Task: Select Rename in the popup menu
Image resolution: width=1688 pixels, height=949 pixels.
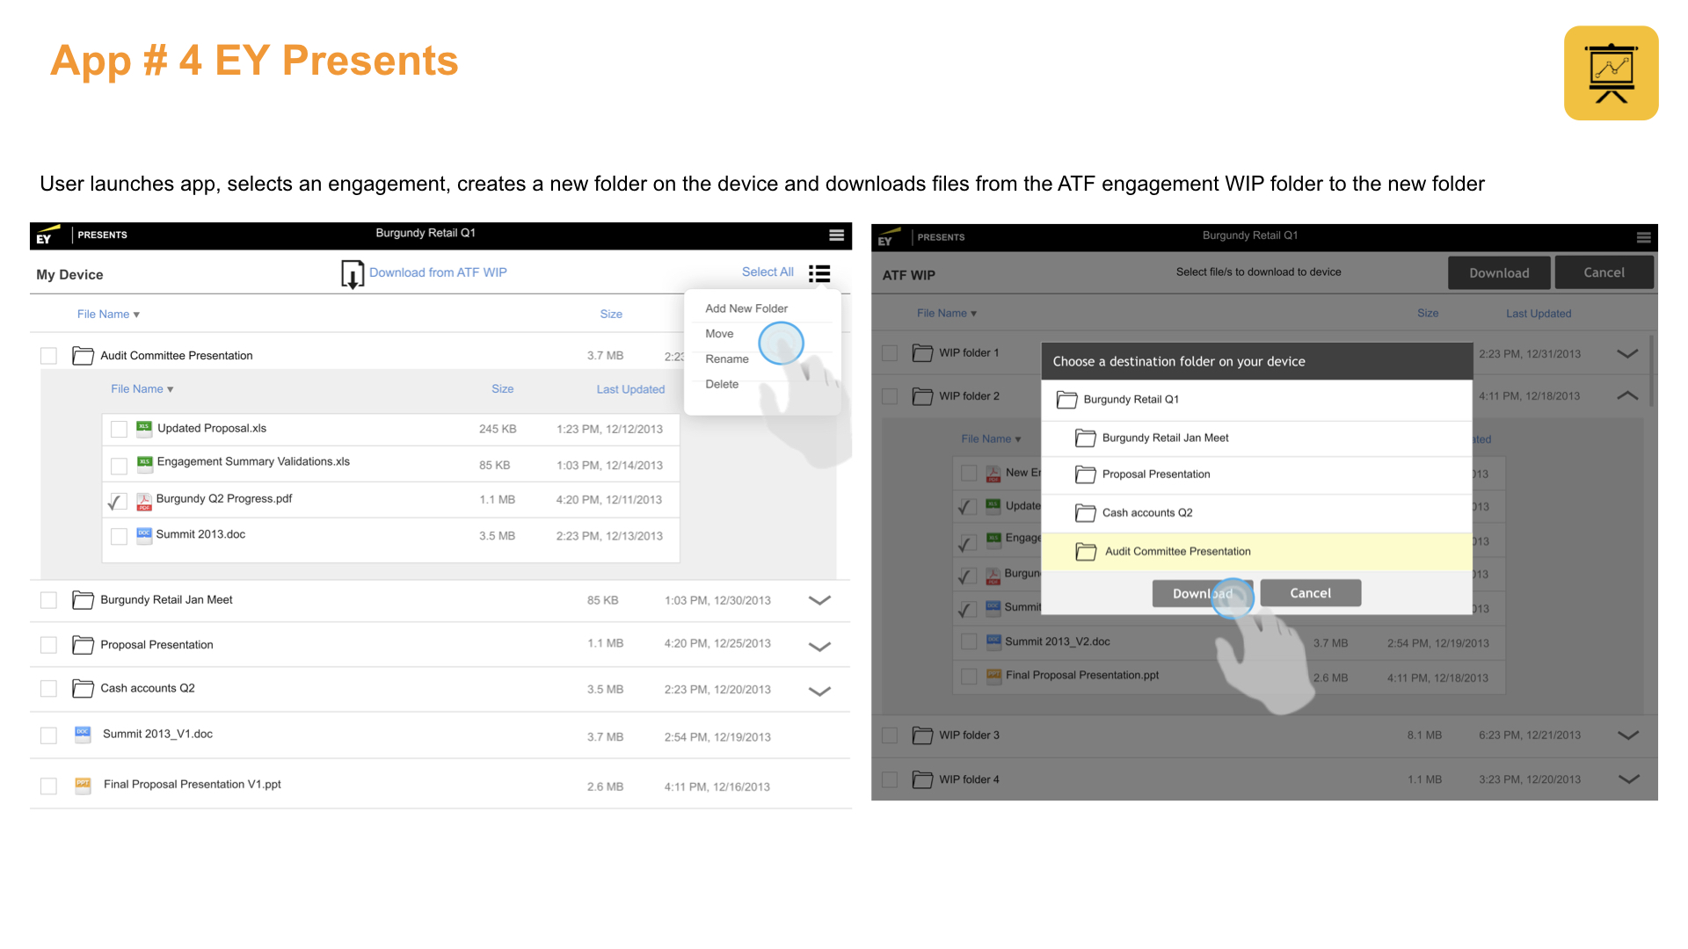Action: [x=726, y=359]
